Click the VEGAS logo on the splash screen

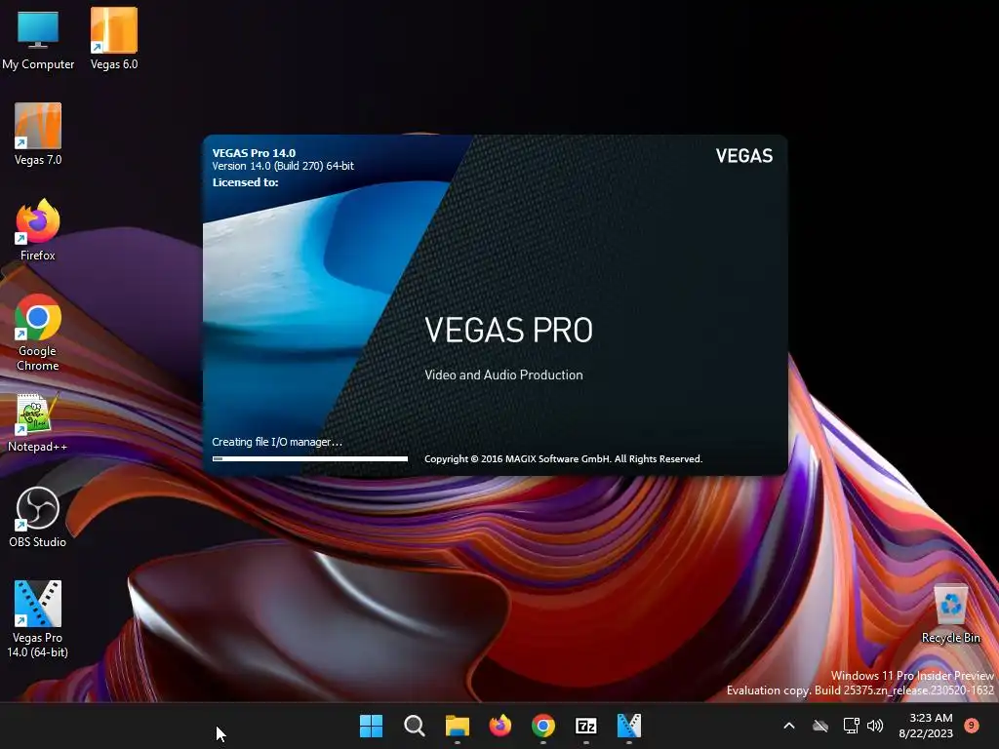tap(743, 156)
